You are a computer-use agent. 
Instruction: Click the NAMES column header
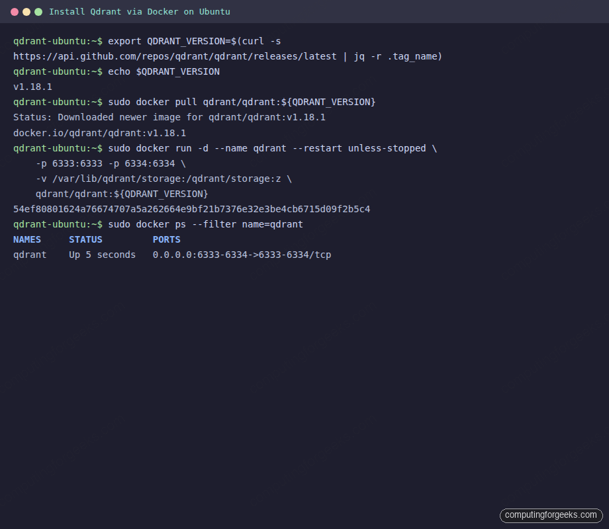27,239
